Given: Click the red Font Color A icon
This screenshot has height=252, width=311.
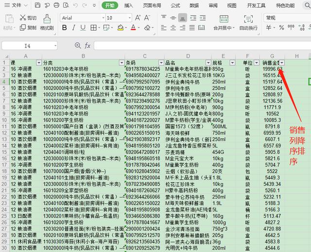Looking at the screenshot, I should (133, 28).
